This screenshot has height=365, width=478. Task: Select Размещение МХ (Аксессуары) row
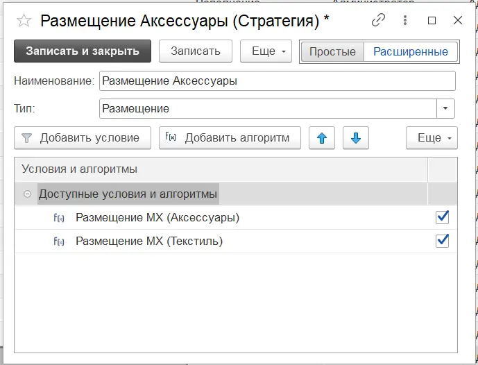(x=236, y=218)
